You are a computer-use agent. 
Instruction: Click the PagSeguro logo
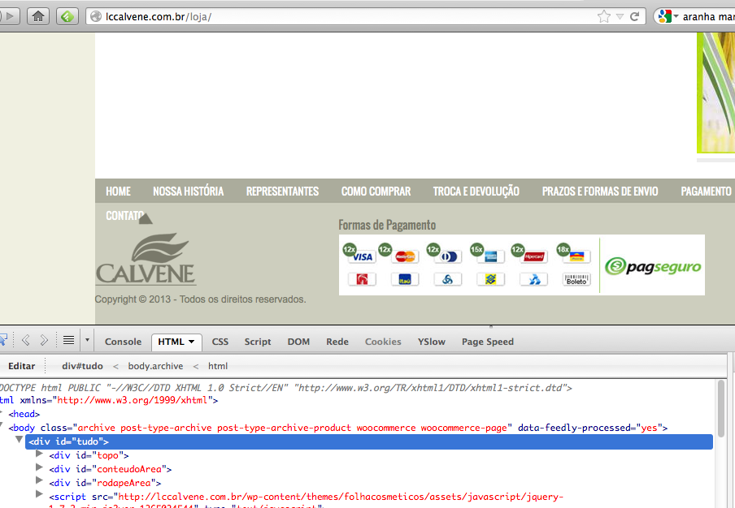(x=653, y=266)
